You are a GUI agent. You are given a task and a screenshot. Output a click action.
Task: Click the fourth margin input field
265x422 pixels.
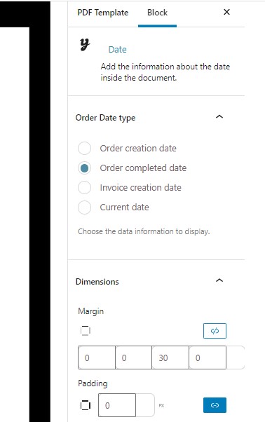[x=208, y=358]
